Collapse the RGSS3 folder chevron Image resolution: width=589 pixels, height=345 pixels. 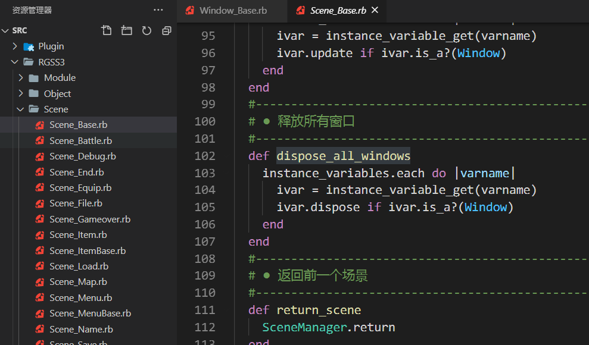(x=15, y=62)
